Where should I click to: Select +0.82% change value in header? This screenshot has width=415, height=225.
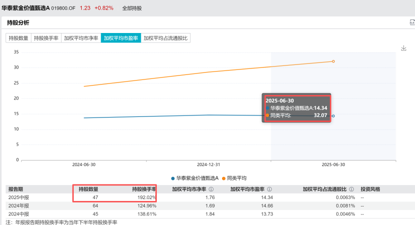click(x=104, y=8)
